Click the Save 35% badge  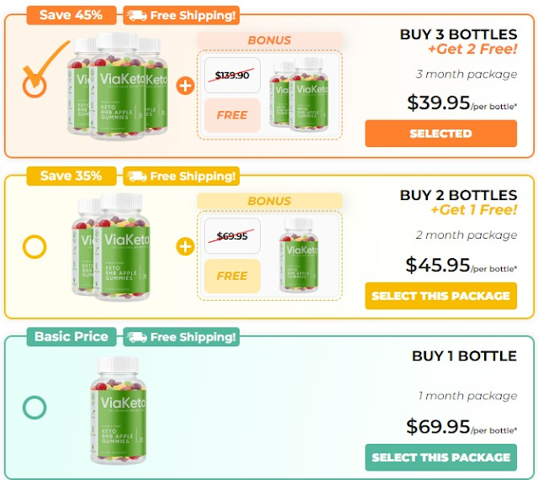point(71,176)
